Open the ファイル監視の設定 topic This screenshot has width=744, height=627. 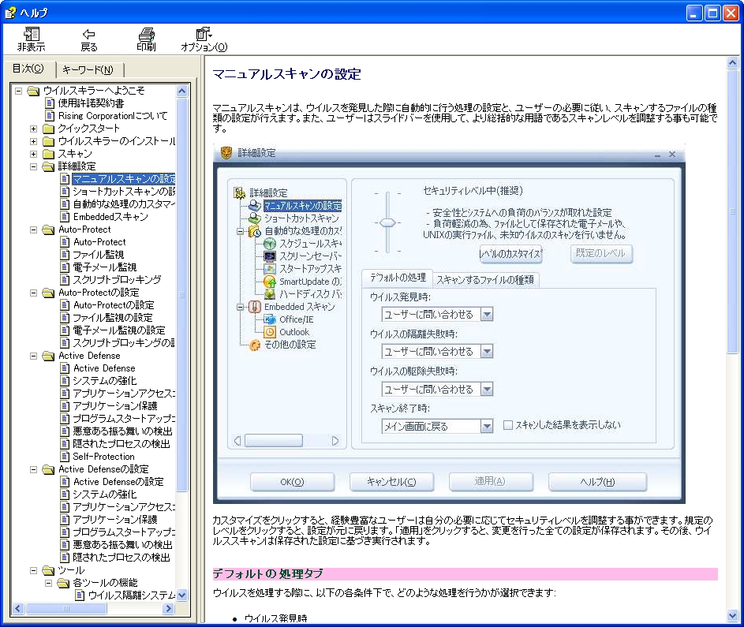click(113, 318)
